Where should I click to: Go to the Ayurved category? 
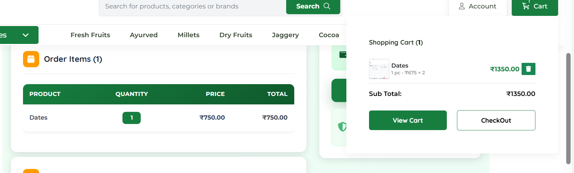(x=144, y=35)
